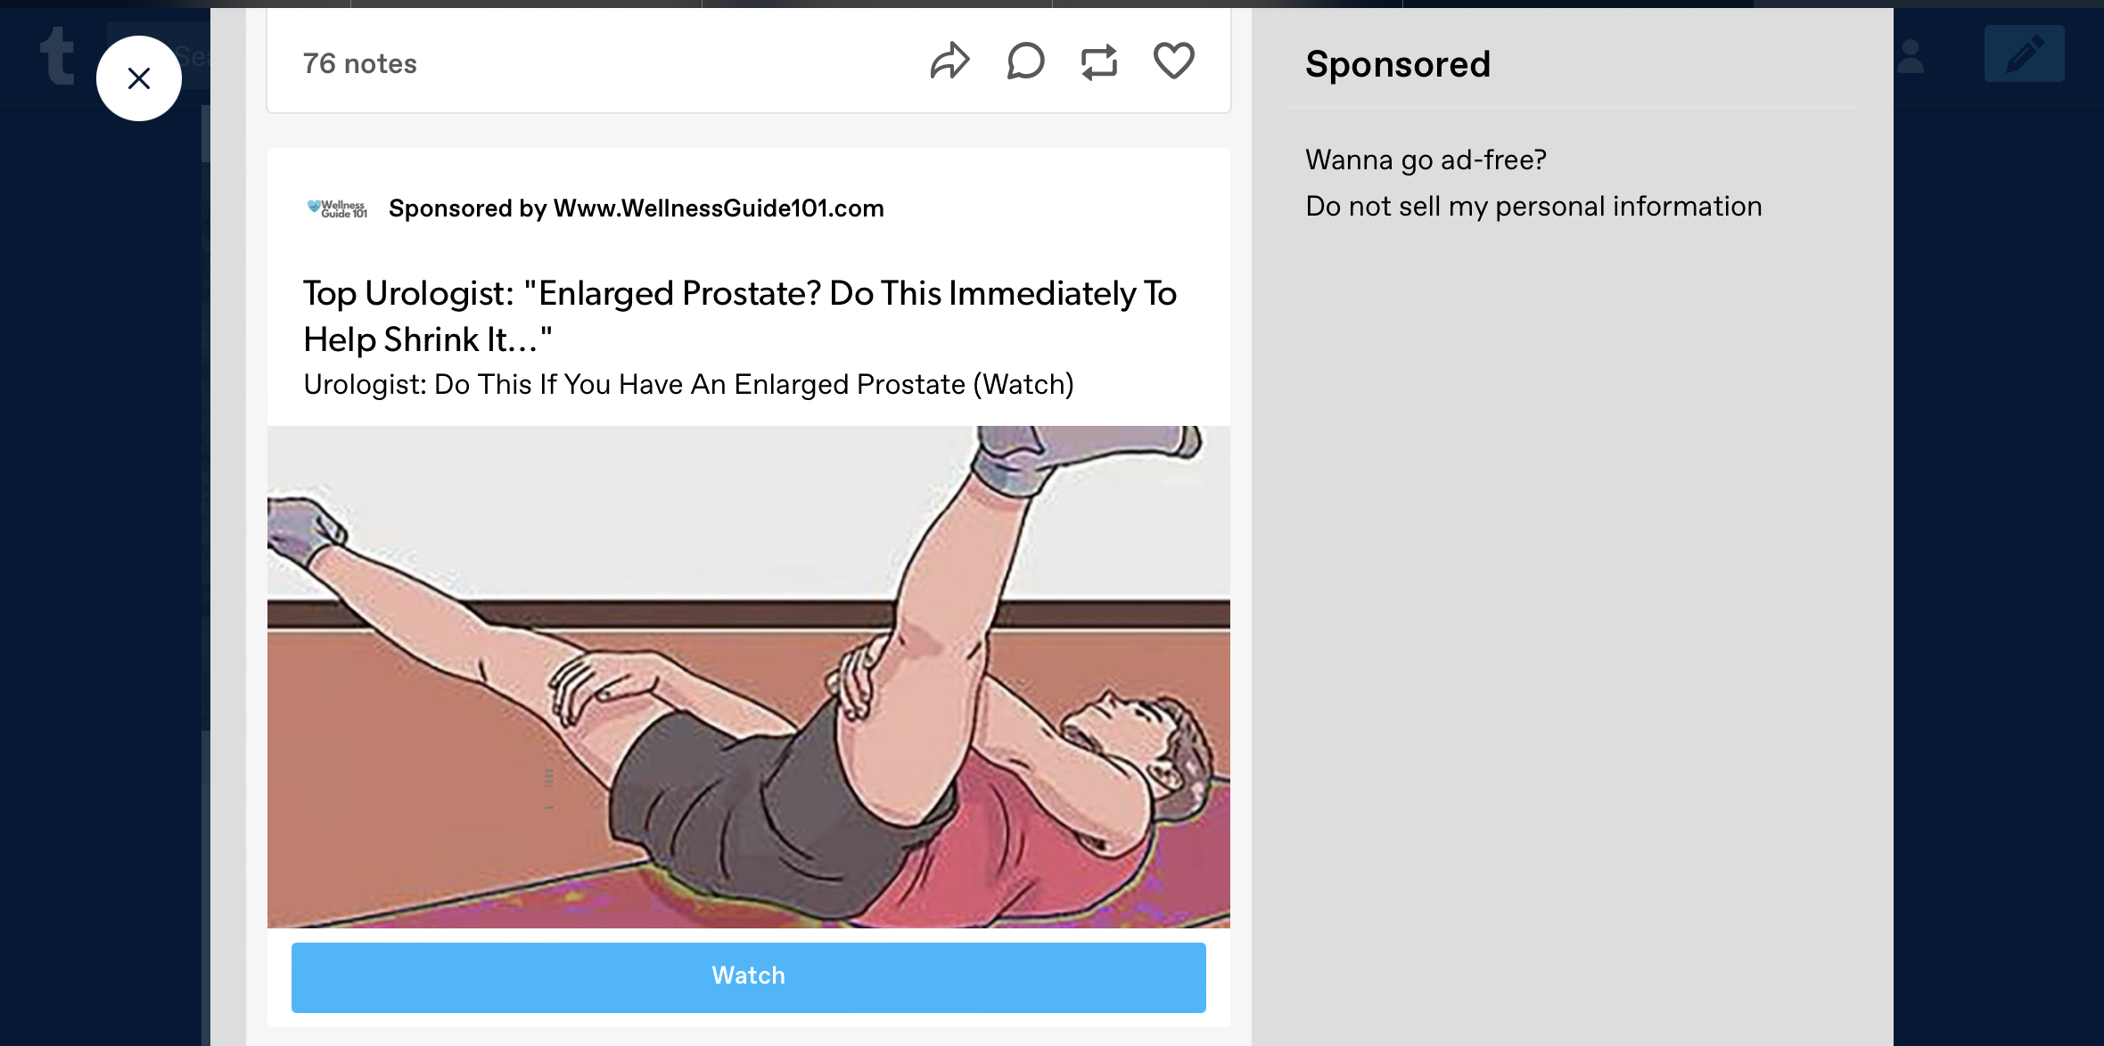2104x1046 pixels.
Task: Open Do not sell my personal information
Action: 1533,206
